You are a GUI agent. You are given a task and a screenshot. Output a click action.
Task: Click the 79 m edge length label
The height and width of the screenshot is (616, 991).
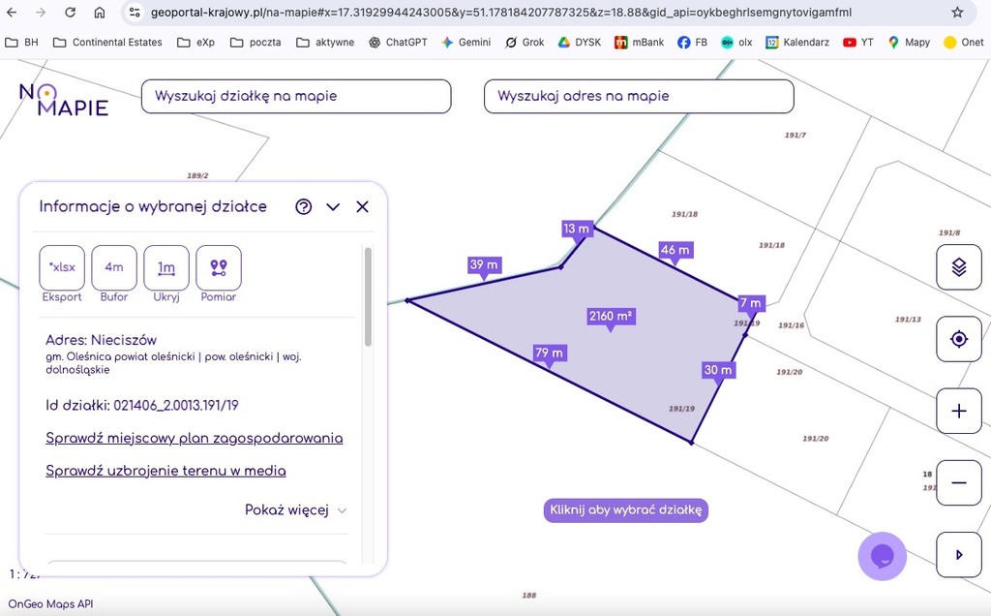[550, 353]
